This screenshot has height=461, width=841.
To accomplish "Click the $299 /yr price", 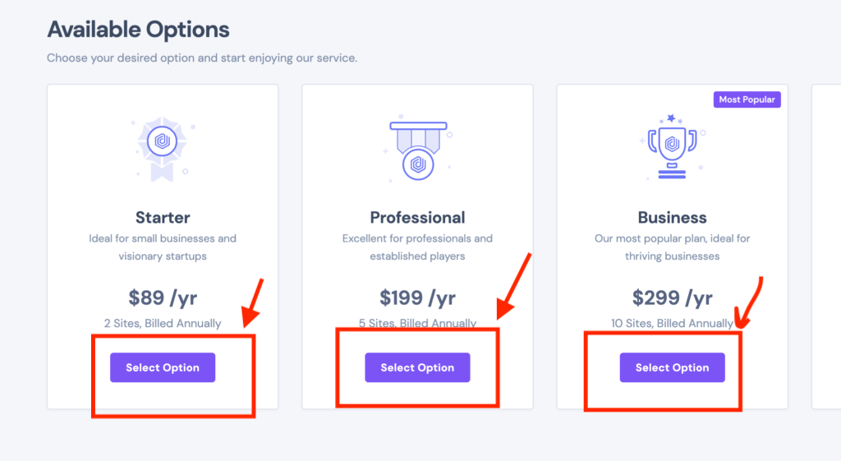I will 672,297.
